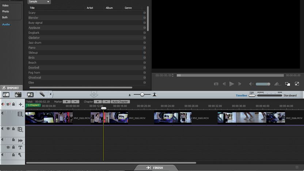Screen dimensions: 304x171
Task: Select the Storyboard view label
Action: coord(290,95)
